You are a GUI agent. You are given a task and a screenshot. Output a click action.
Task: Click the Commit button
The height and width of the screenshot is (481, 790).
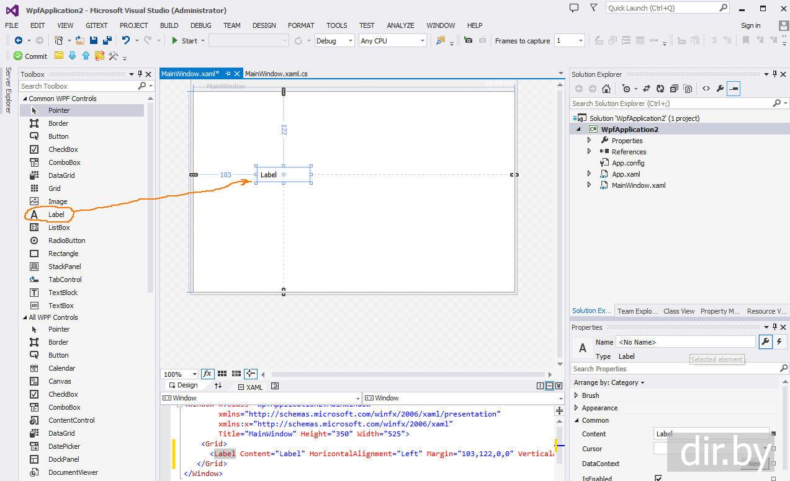pos(30,56)
